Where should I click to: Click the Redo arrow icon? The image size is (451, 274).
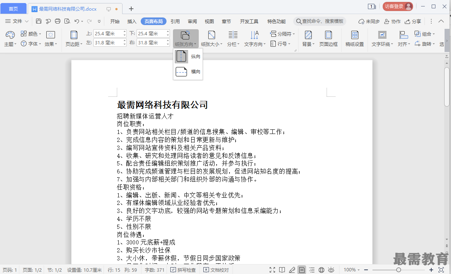coord(89,21)
